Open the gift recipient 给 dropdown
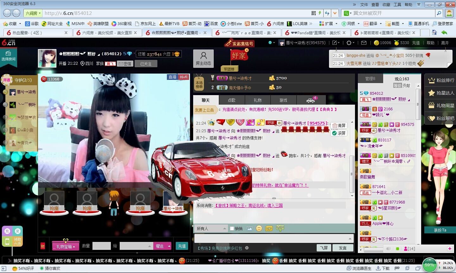The image size is (456, 273). pos(136,246)
